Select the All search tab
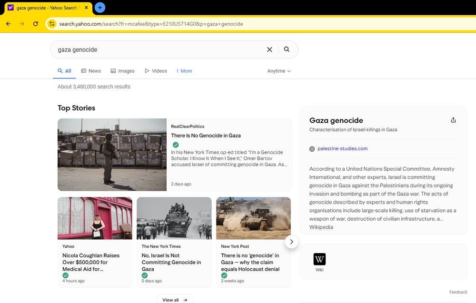Image resolution: width=476 pixels, height=303 pixels. [64, 71]
